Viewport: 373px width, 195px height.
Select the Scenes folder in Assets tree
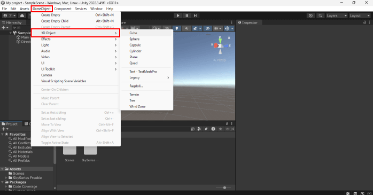pos(17,173)
